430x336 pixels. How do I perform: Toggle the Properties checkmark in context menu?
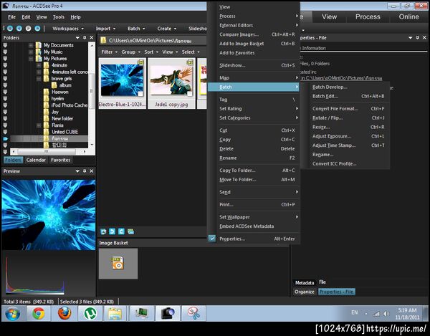(212, 239)
